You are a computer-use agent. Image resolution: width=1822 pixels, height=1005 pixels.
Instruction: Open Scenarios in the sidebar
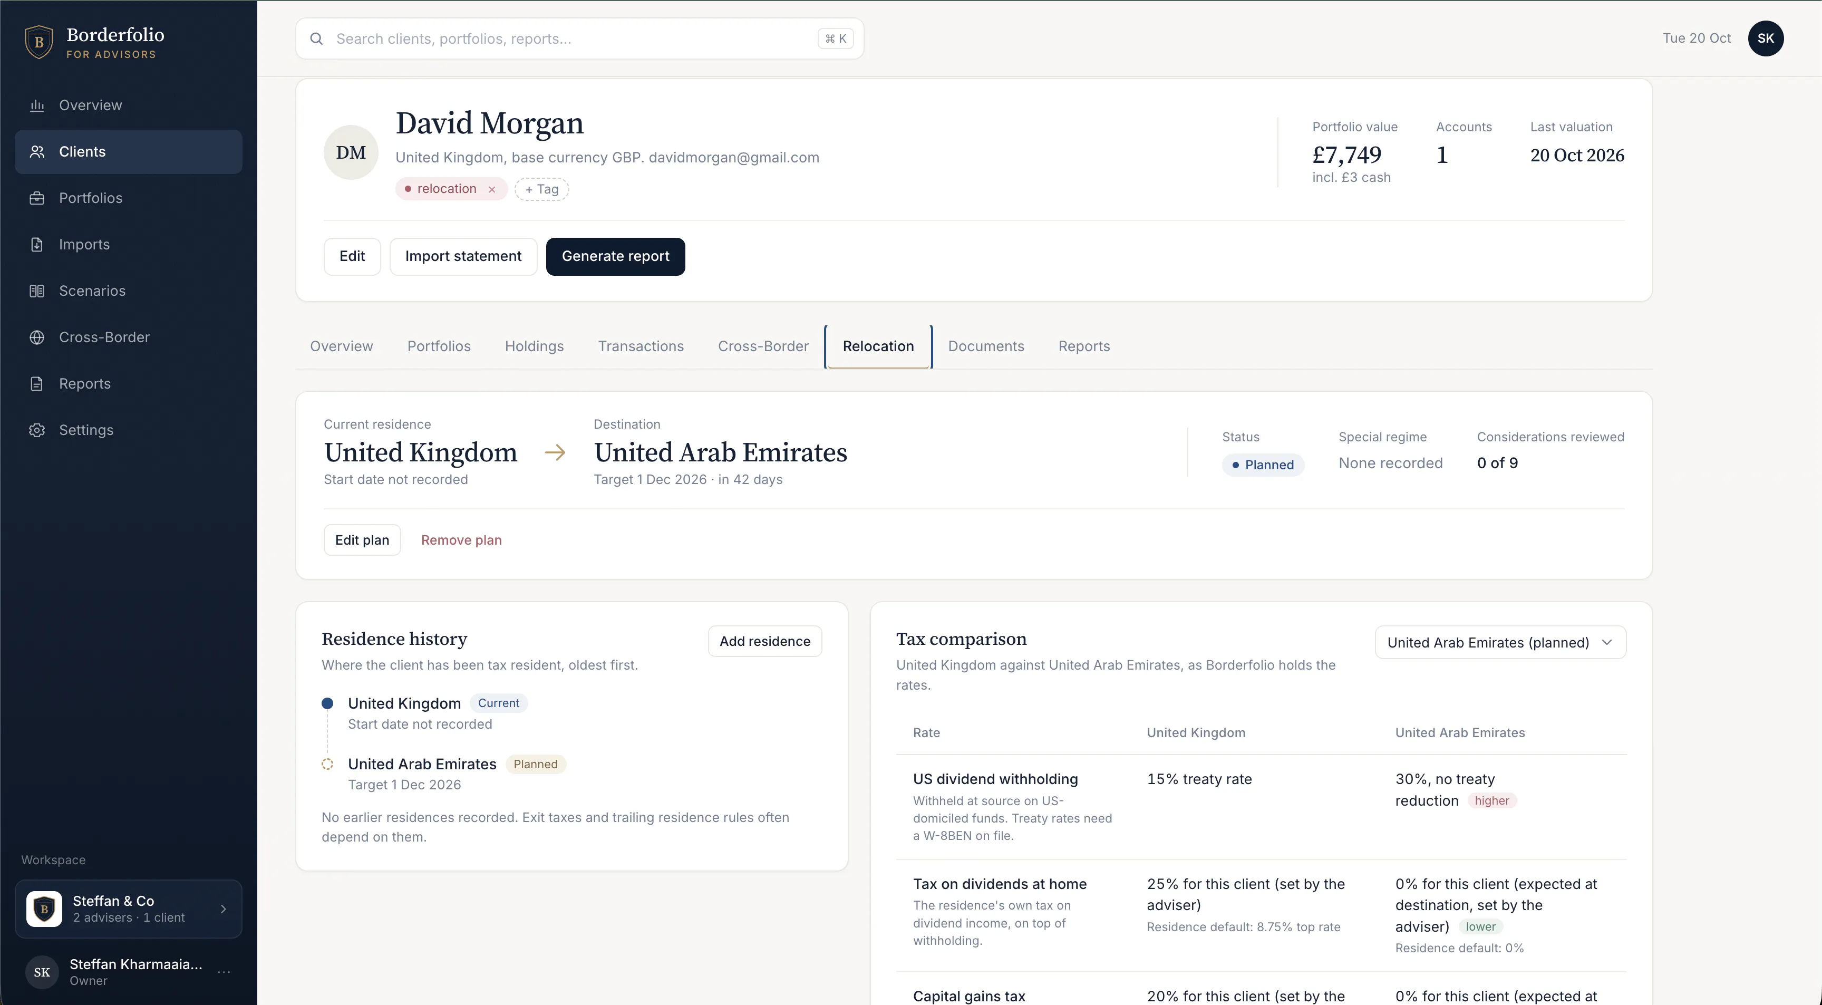click(128, 291)
